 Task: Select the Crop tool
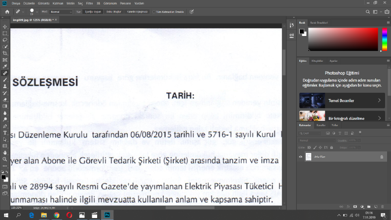[5, 53]
